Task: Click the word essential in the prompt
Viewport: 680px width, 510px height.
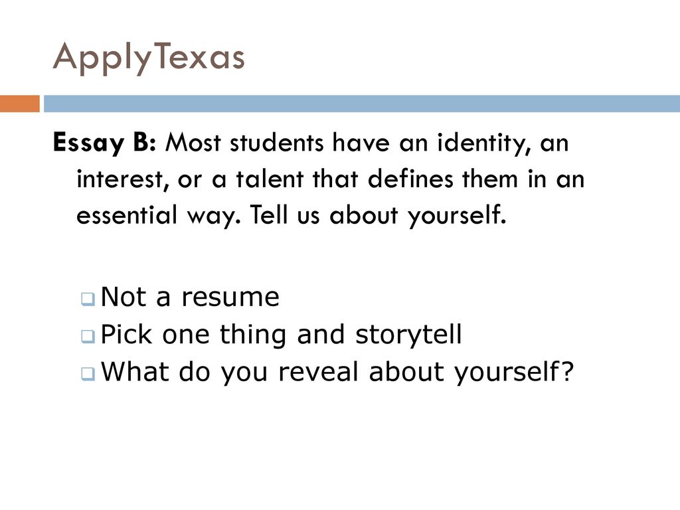Action: (x=127, y=215)
